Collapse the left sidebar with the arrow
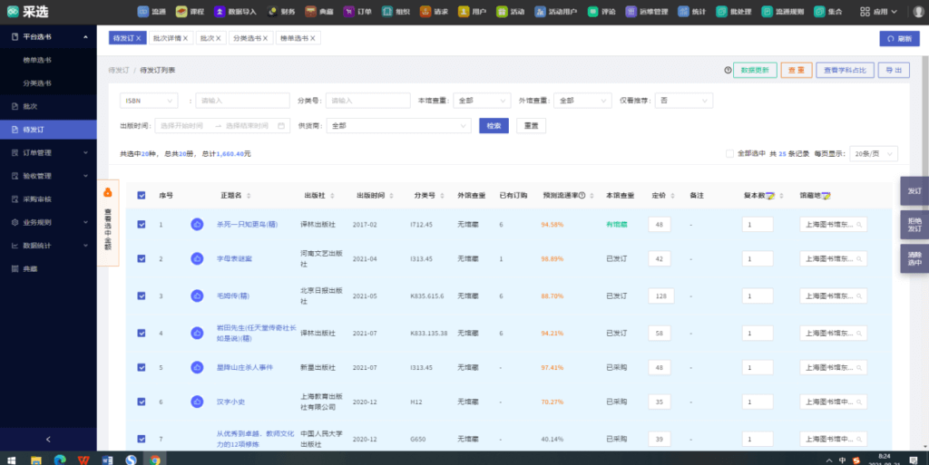The height and width of the screenshot is (465, 929). click(x=48, y=440)
